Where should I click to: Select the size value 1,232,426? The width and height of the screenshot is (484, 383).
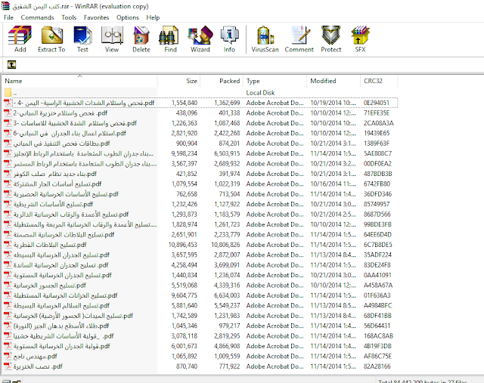click(185, 204)
